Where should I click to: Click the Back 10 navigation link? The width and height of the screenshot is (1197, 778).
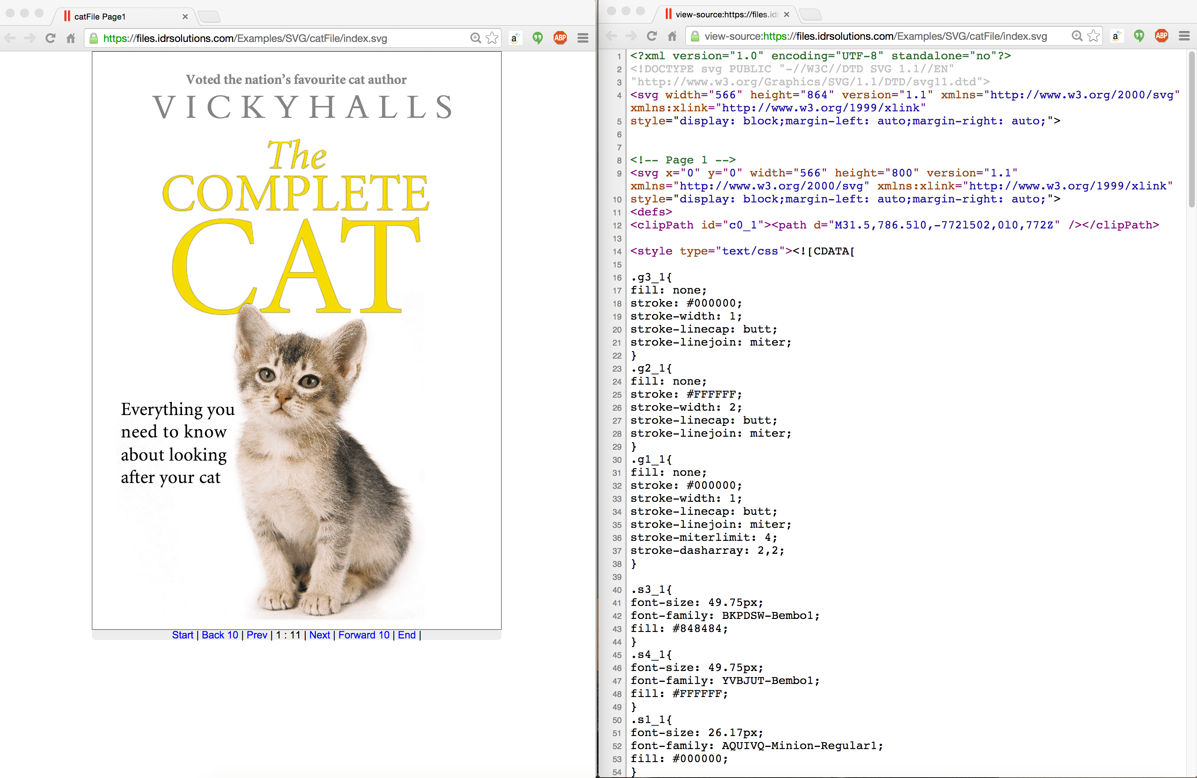[x=220, y=635]
